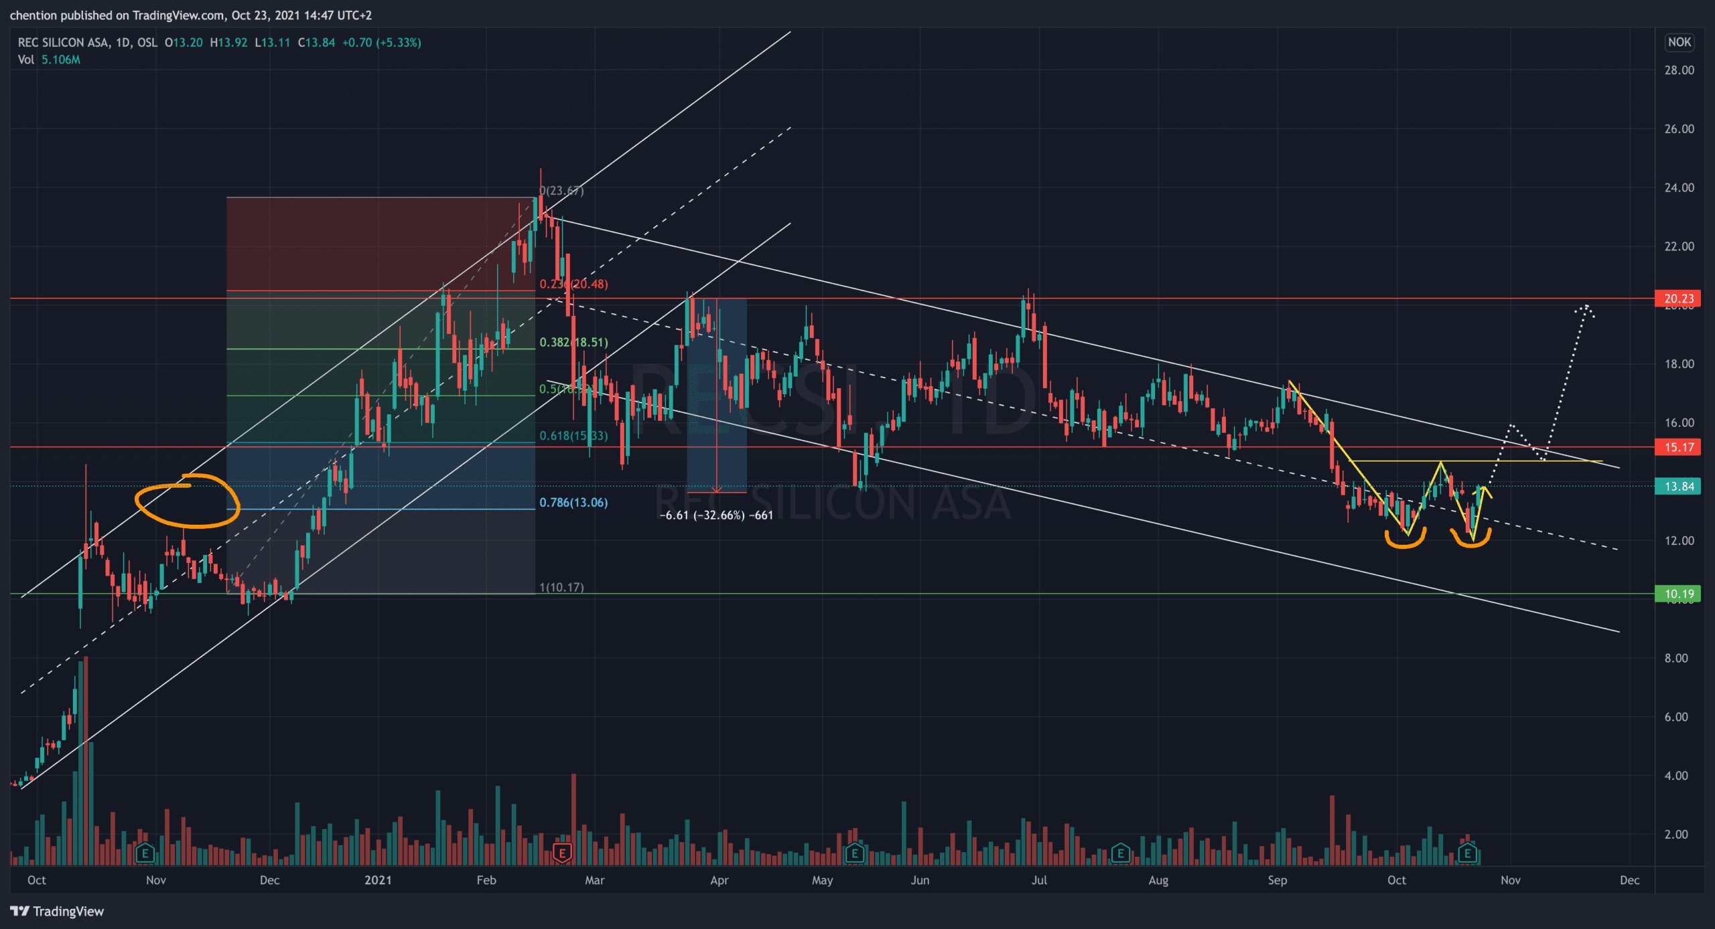Open the earnings E marker in mid-May

[x=854, y=853]
